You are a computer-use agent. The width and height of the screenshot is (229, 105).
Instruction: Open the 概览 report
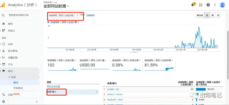[x=16, y=83]
